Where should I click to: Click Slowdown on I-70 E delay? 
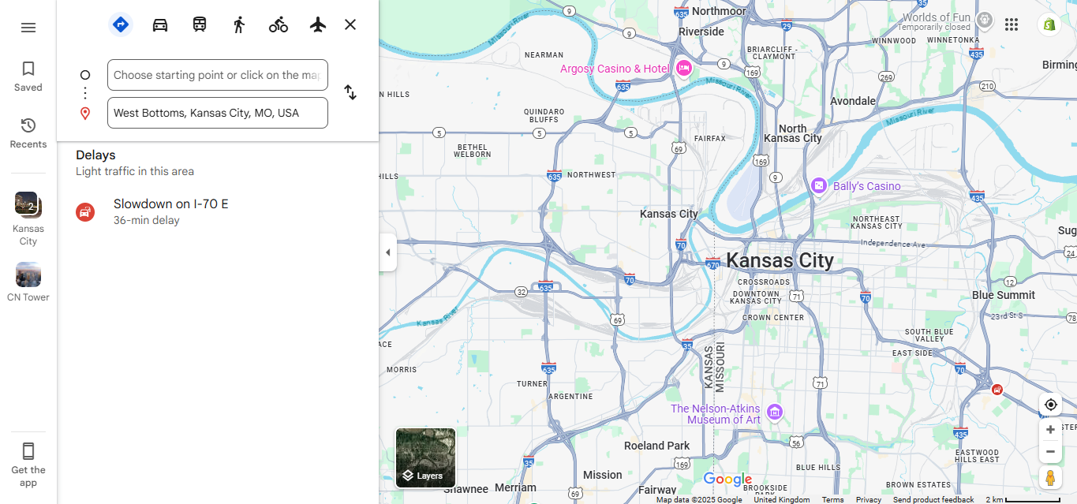click(170, 211)
